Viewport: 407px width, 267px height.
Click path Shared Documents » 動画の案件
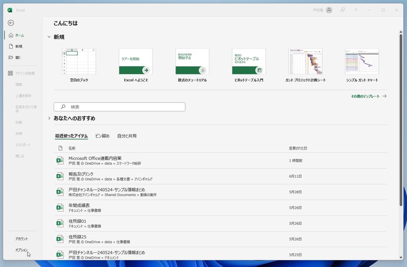[130, 195]
